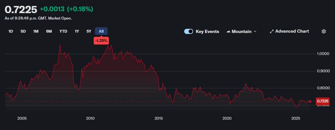Click the (+0.18%) percent change

pos(80,9)
